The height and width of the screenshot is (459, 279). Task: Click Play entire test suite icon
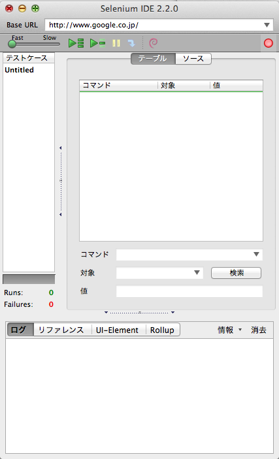(76, 43)
